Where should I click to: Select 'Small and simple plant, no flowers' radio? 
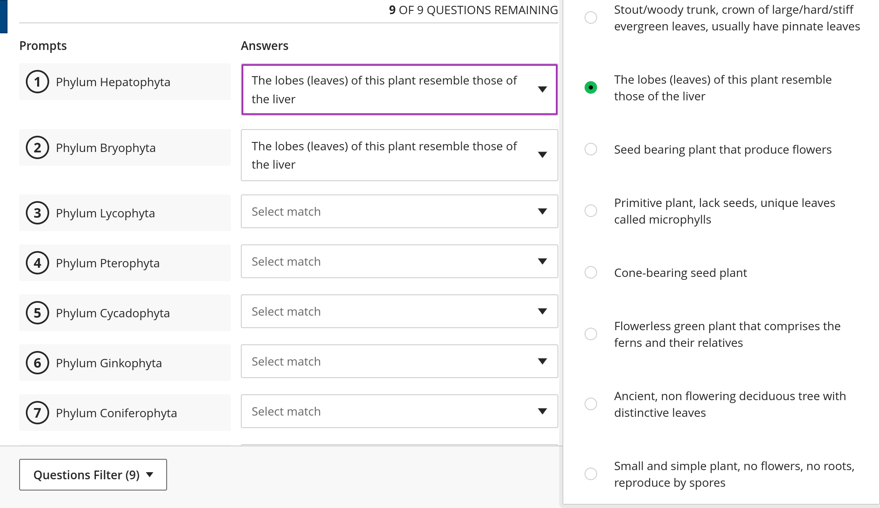(591, 474)
